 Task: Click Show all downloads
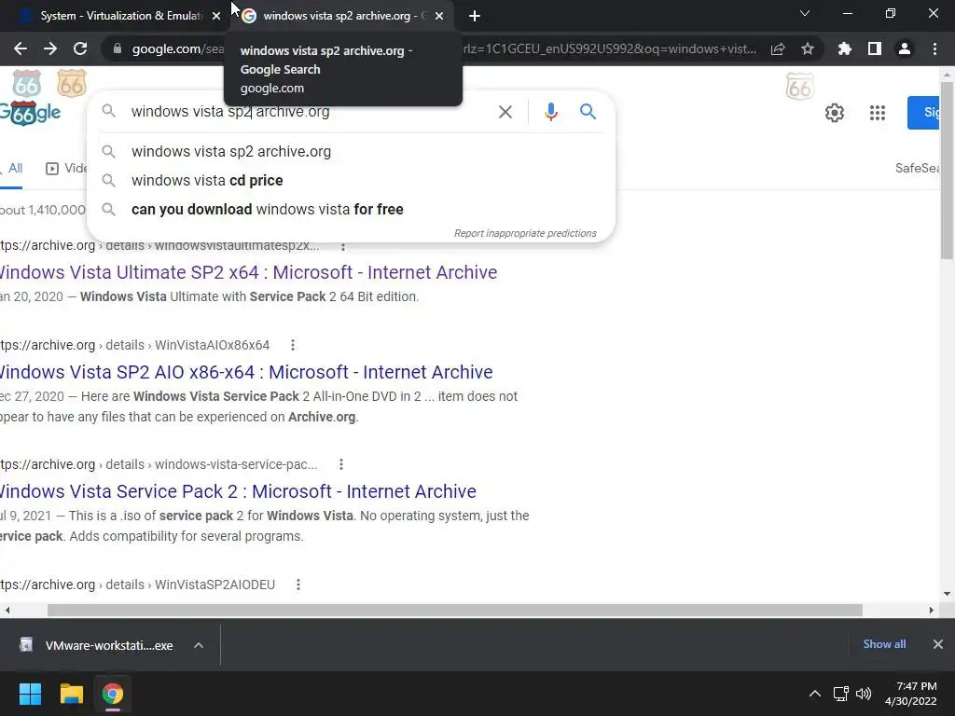[x=884, y=644]
